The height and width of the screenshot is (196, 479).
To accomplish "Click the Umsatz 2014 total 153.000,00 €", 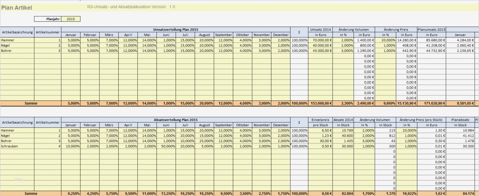I will tap(321, 103).
